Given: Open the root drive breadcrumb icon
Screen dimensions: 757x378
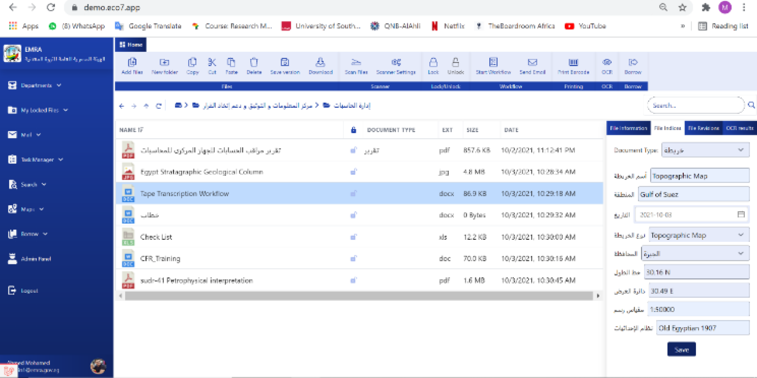Looking at the screenshot, I should tap(178, 105).
